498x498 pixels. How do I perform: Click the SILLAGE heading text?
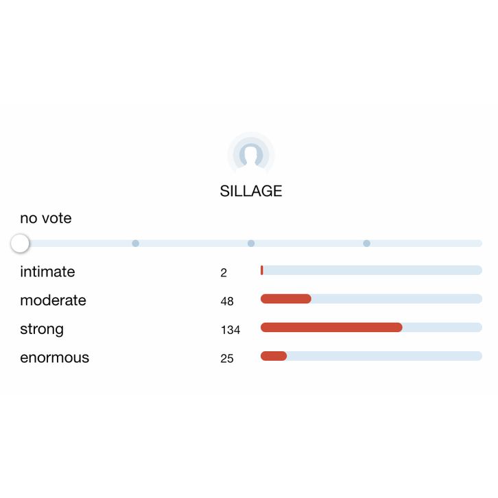(x=251, y=191)
